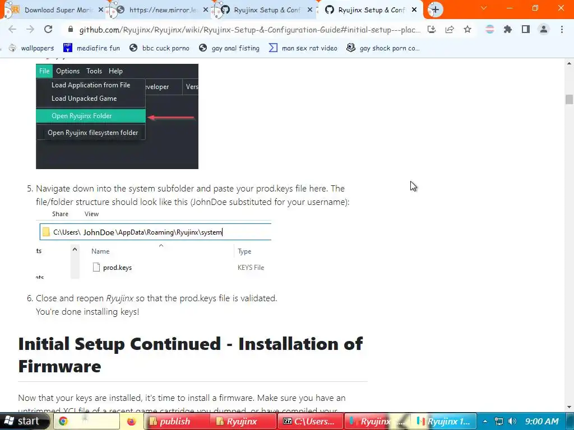
Task: Open Chrome's three-dot menu
Action: point(562,29)
